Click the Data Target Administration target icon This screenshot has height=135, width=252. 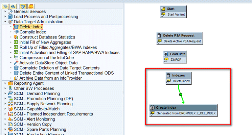(10, 22)
